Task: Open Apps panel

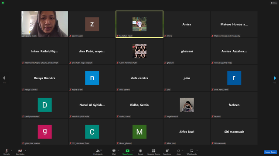Action: click(179, 152)
